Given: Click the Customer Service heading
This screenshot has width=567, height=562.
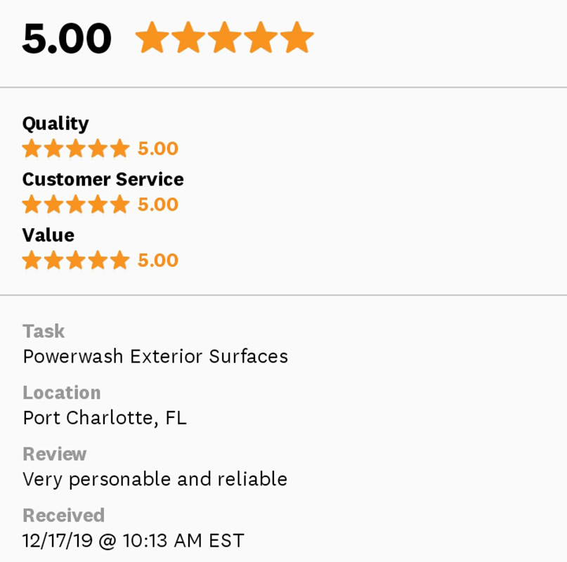Looking at the screenshot, I should (x=103, y=179).
